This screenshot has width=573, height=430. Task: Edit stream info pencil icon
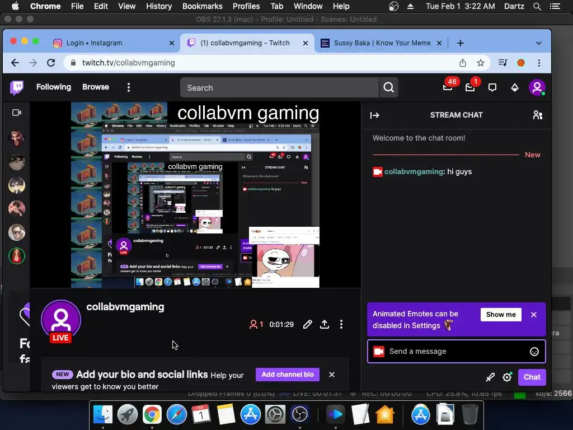click(307, 324)
